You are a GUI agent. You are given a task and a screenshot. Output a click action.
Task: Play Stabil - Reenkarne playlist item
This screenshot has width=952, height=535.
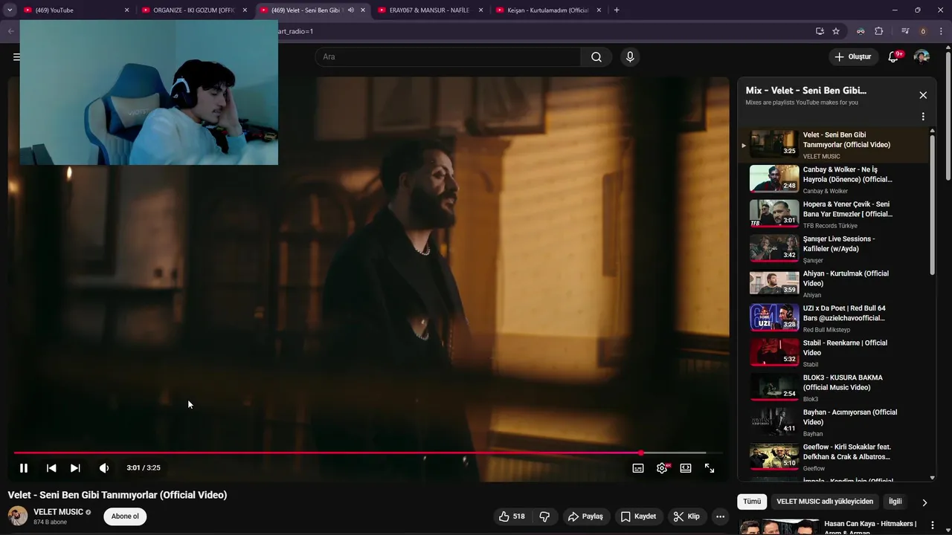pos(833,353)
